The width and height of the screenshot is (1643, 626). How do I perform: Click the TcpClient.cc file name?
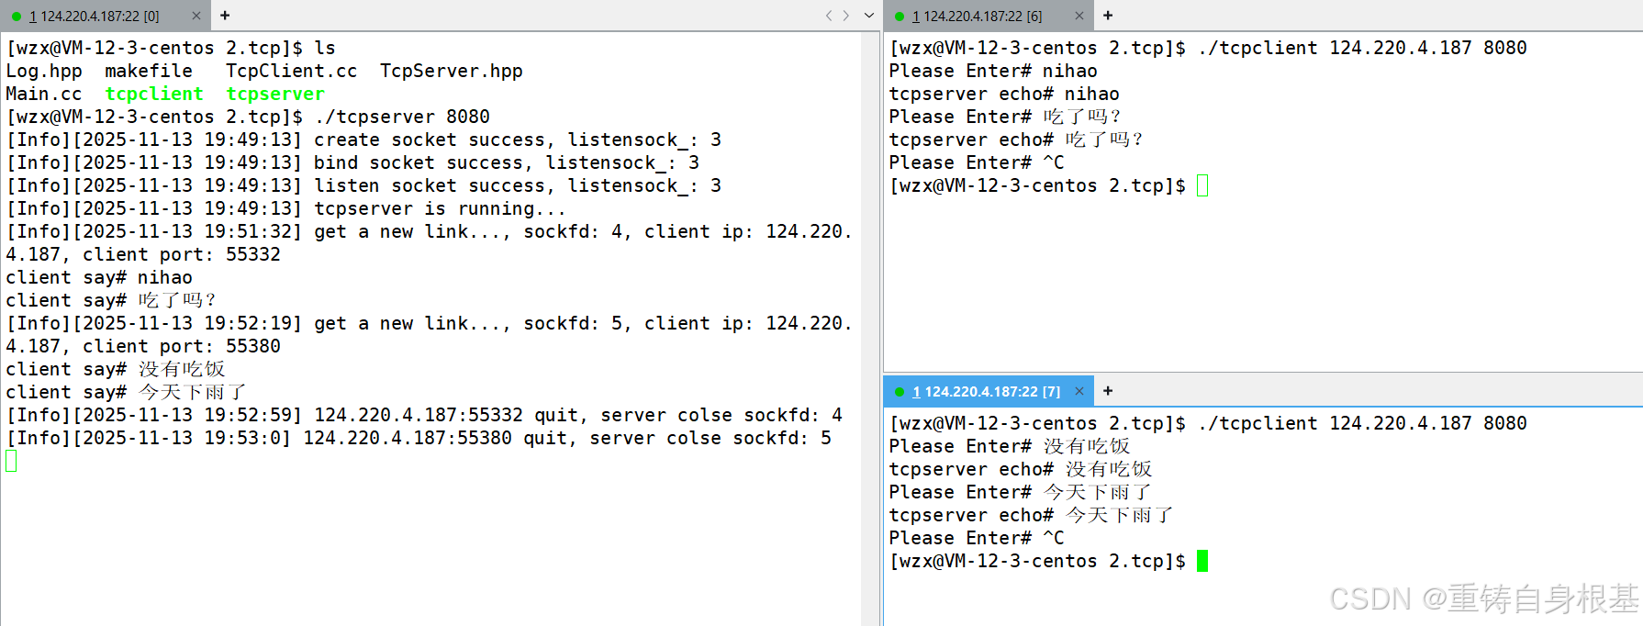tap(292, 71)
